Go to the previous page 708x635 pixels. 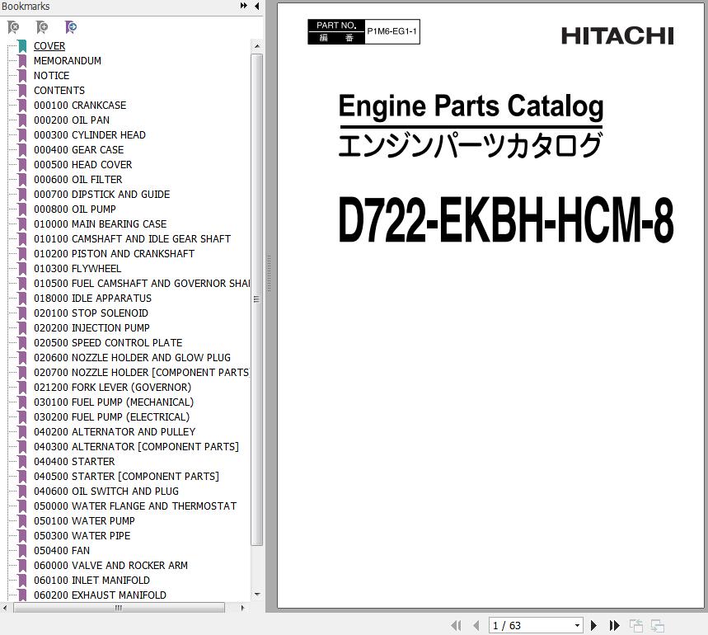[x=476, y=625]
